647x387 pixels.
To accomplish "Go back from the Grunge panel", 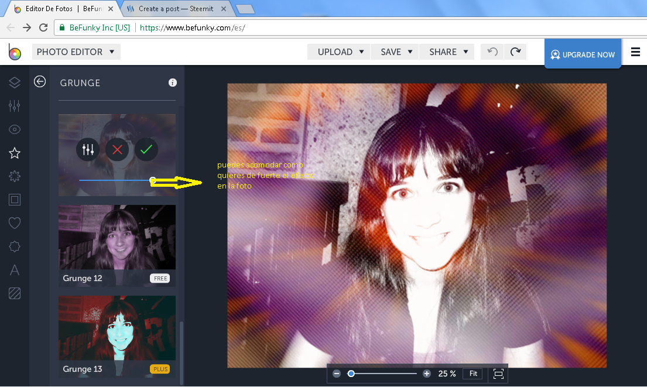I will (40, 82).
